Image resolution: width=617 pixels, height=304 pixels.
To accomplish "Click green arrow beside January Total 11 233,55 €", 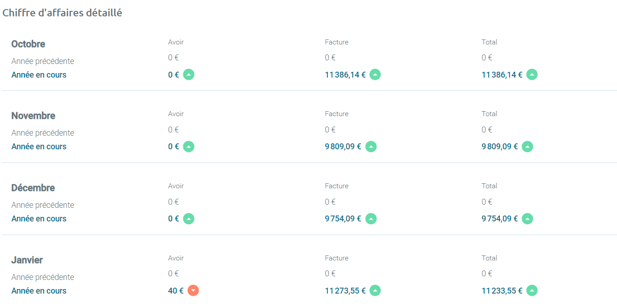I will click(532, 291).
